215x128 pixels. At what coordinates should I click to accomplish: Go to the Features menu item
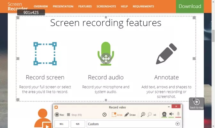(85, 6)
